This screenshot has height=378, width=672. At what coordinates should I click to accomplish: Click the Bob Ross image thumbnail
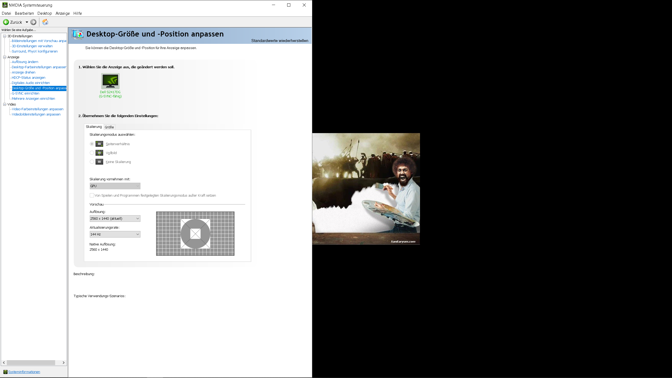366,189
